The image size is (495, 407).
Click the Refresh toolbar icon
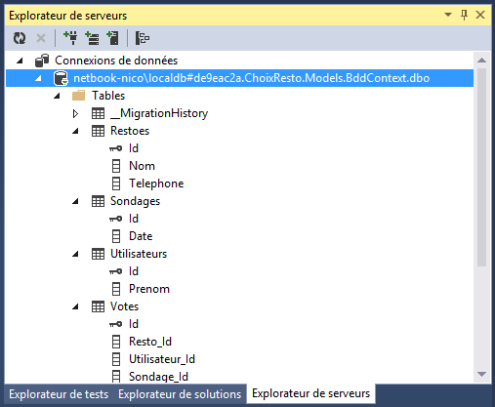tap(20, 38)
